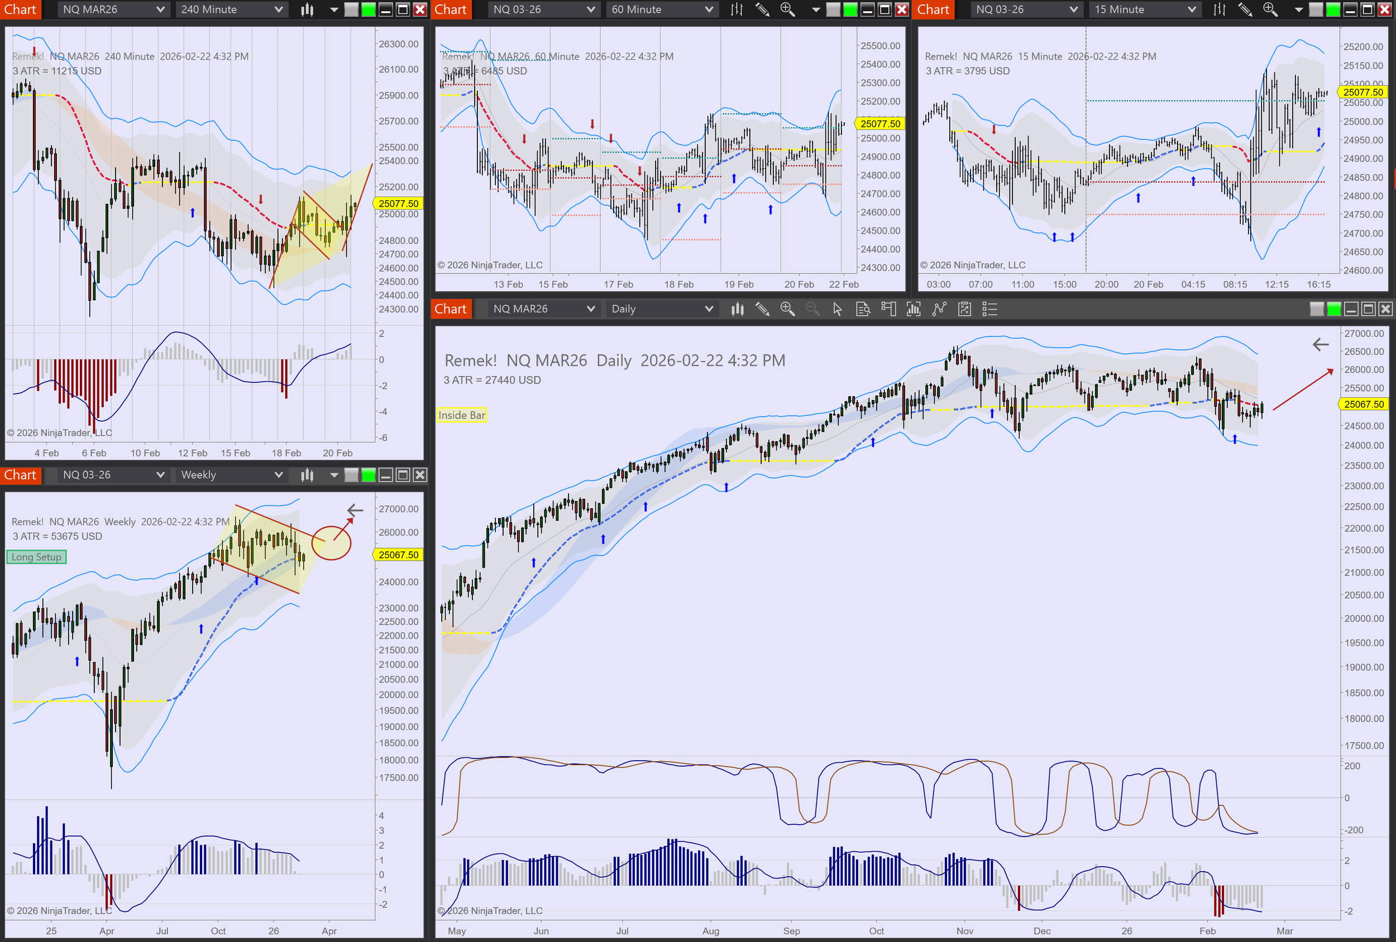The width and height of the screenshot is (1396, 942).
Task: Expand the 240 Minute interval dropdown
Action: pos(231,9)
